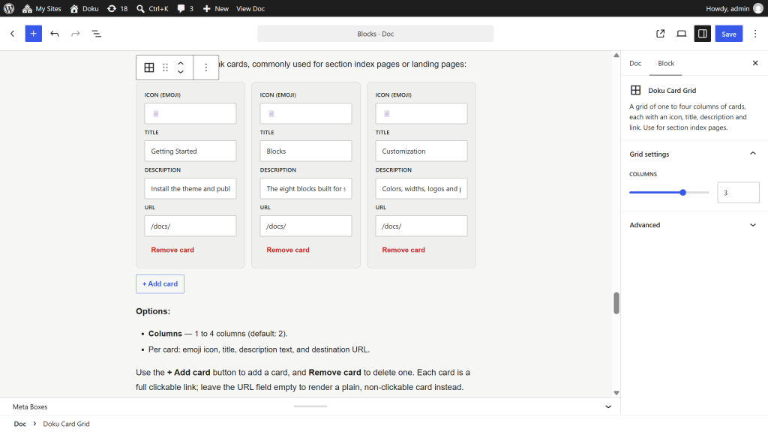Edit the URL field of Blocks card
The image size is (768, 432).
[306, 226]
